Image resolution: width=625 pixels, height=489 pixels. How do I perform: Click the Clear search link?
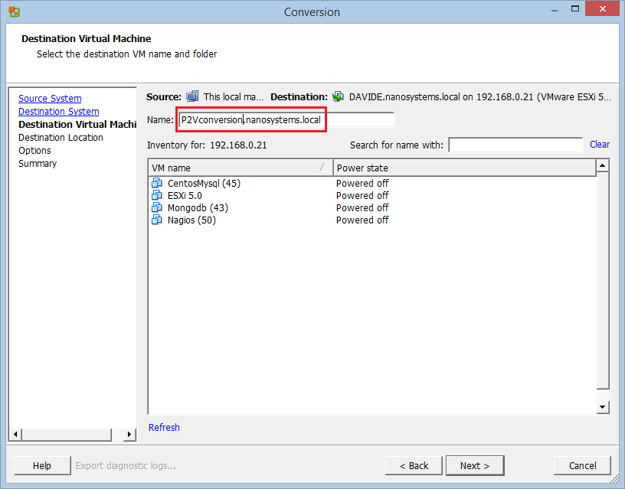pyautogui.click(x=600, y=145)
